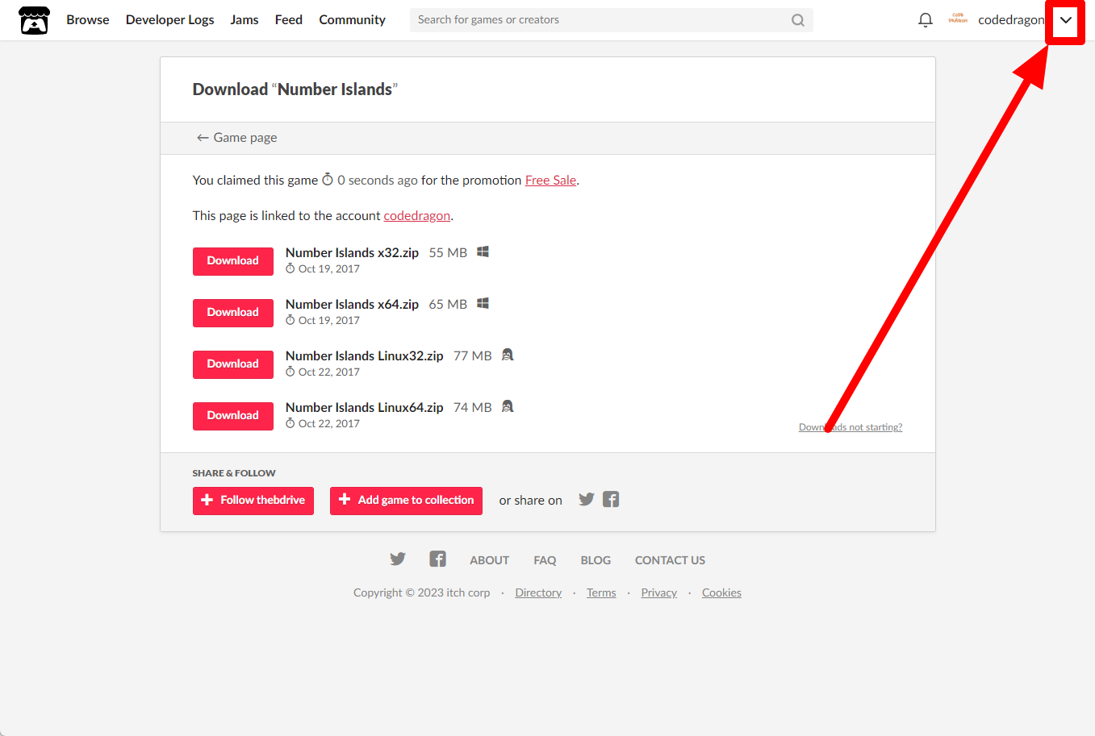Screen dimensions: 1095x736
Task: Open Contact Us footer link
Action: [x=670, y=560]
